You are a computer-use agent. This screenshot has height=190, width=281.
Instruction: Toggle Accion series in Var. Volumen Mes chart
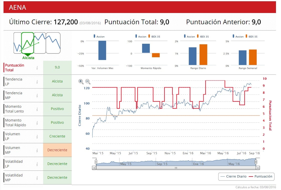pyautogui.click(x=99, y=36)
